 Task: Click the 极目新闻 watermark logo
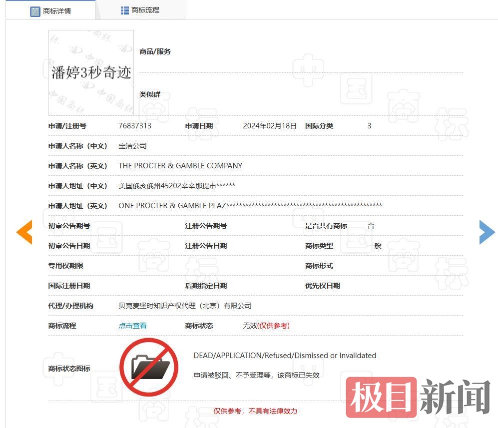click(419, 397)
